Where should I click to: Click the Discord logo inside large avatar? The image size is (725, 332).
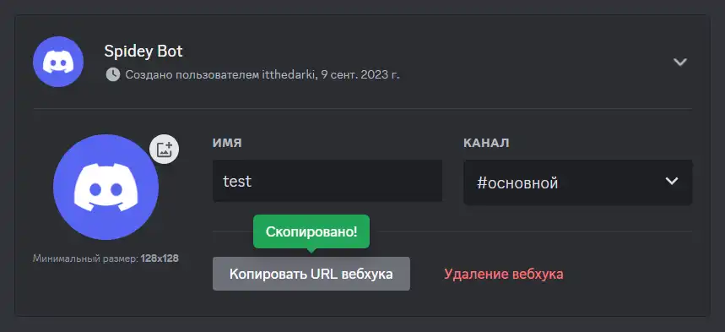(x=106, y=188)
